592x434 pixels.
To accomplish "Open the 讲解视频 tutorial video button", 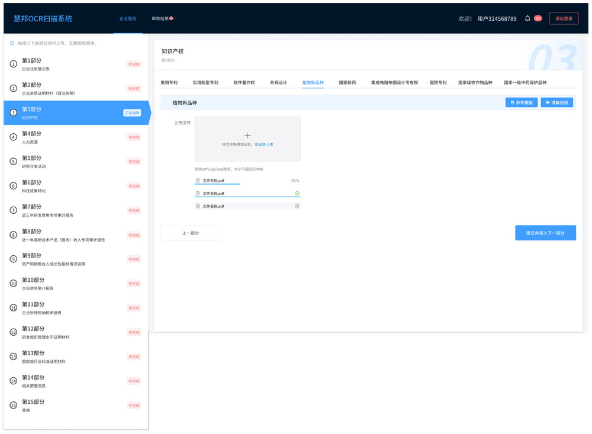I will tap(557, 102).
